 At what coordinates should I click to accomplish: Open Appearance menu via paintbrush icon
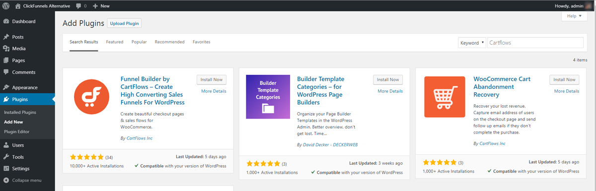click(x=6, y=88)
